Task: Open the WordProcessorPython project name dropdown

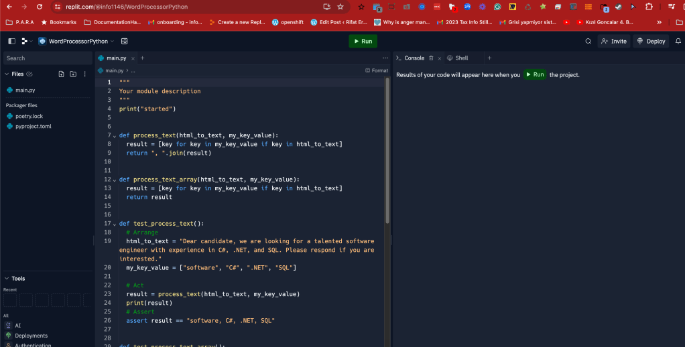Action: [76, 41]
